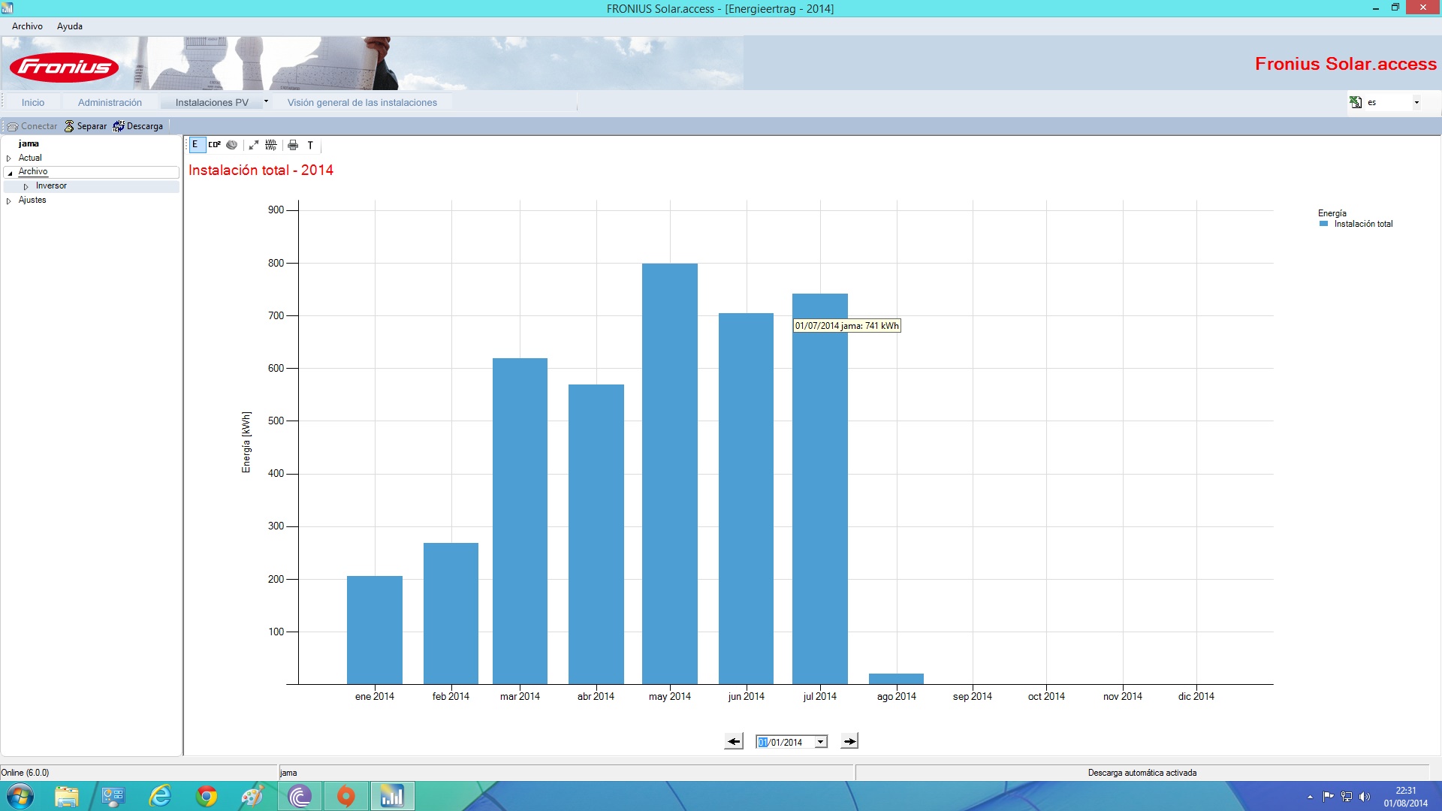1442x811 pixels.
Task: Expand the Inversor tree node
Action: tap(26, 186)
